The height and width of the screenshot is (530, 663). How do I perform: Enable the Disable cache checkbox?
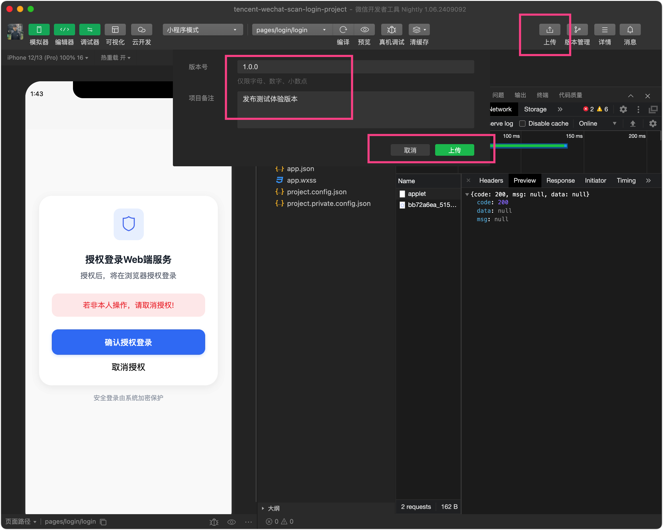522,124
